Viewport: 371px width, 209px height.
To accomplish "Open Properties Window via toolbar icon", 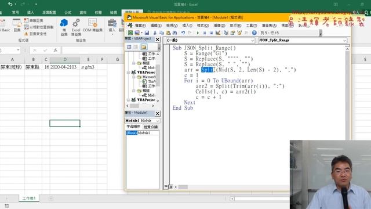I will tap(232, 33).
